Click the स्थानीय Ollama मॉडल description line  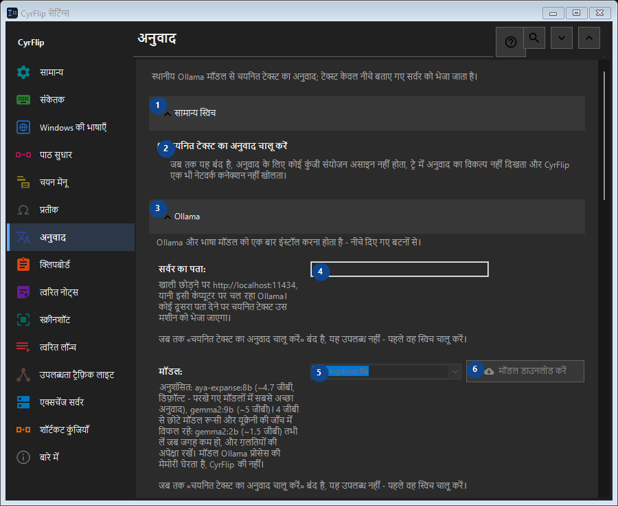(314, 76)
